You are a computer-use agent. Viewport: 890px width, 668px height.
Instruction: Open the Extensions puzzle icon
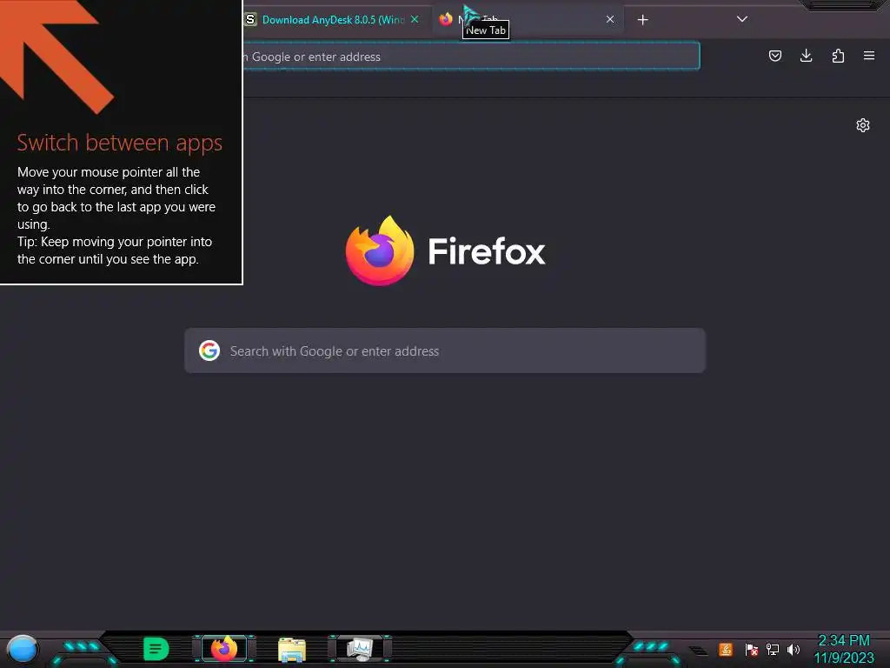pos(838,56)
